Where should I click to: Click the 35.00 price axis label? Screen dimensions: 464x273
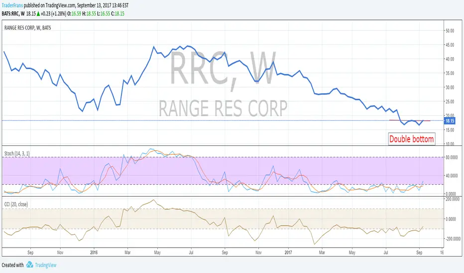tap(450, 73)
